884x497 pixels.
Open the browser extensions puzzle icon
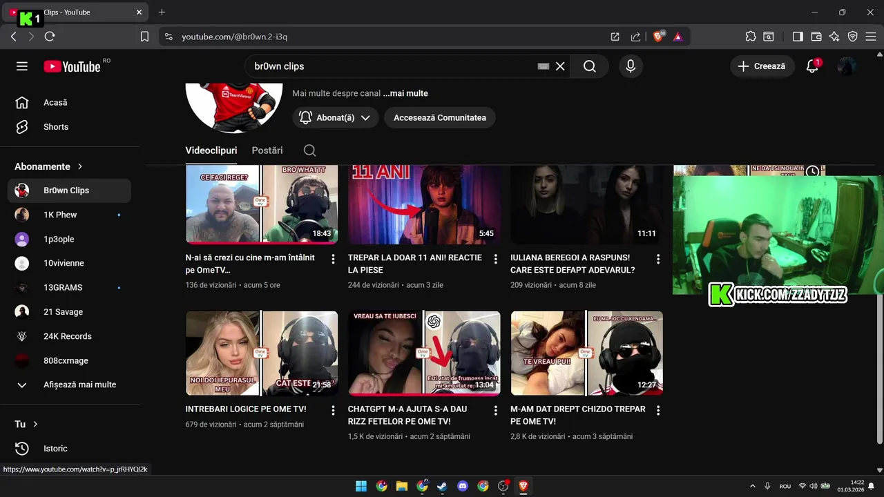click(x=751, y=37)
